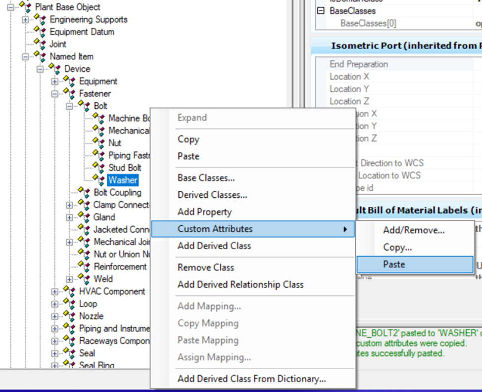This screenshot has height=392, width=482.
Task: Click the Machine Bolt class icon
Action: coord(98,118)
